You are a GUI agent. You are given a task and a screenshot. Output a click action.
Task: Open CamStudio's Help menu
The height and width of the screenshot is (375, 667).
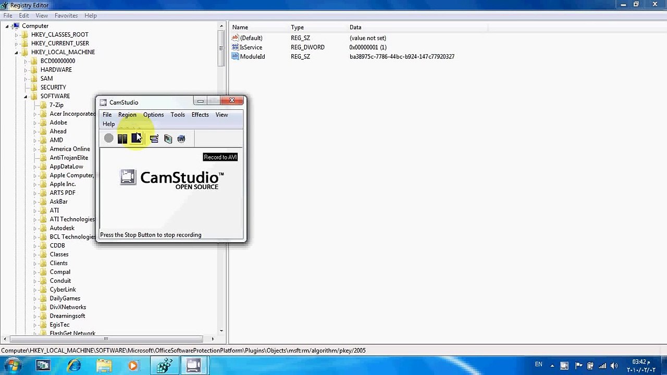pyautogui.click(x=108, y=124)
